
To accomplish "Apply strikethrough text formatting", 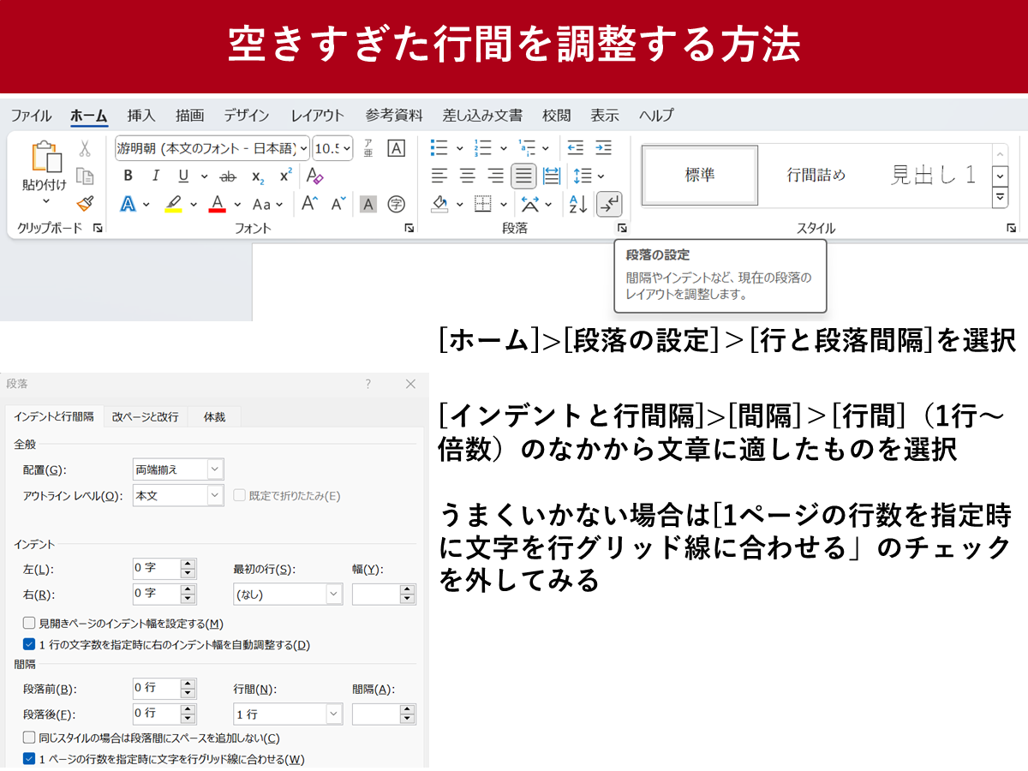I will click(228, 176).
